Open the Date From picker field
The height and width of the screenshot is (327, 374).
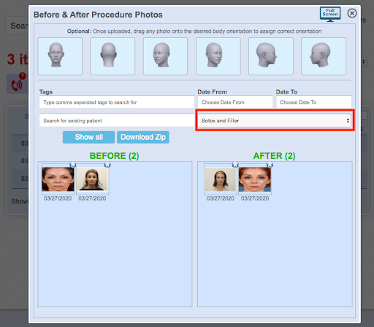235,102
